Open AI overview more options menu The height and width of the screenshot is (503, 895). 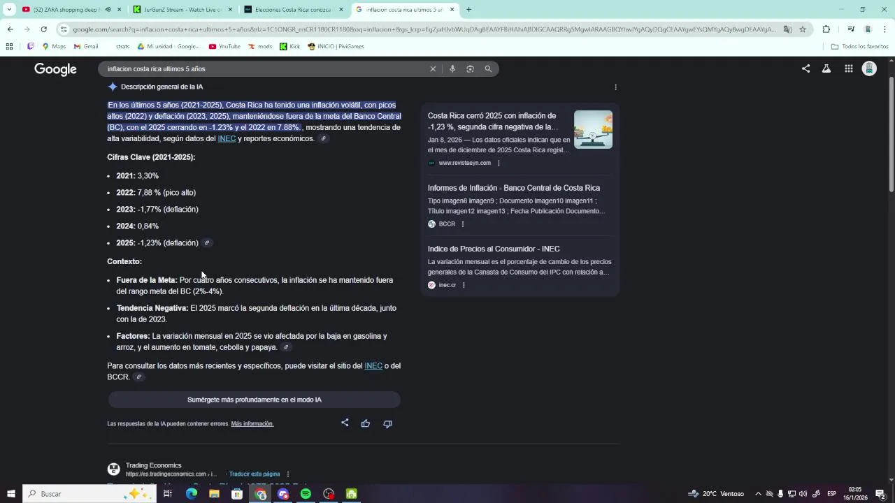[615, 87]
